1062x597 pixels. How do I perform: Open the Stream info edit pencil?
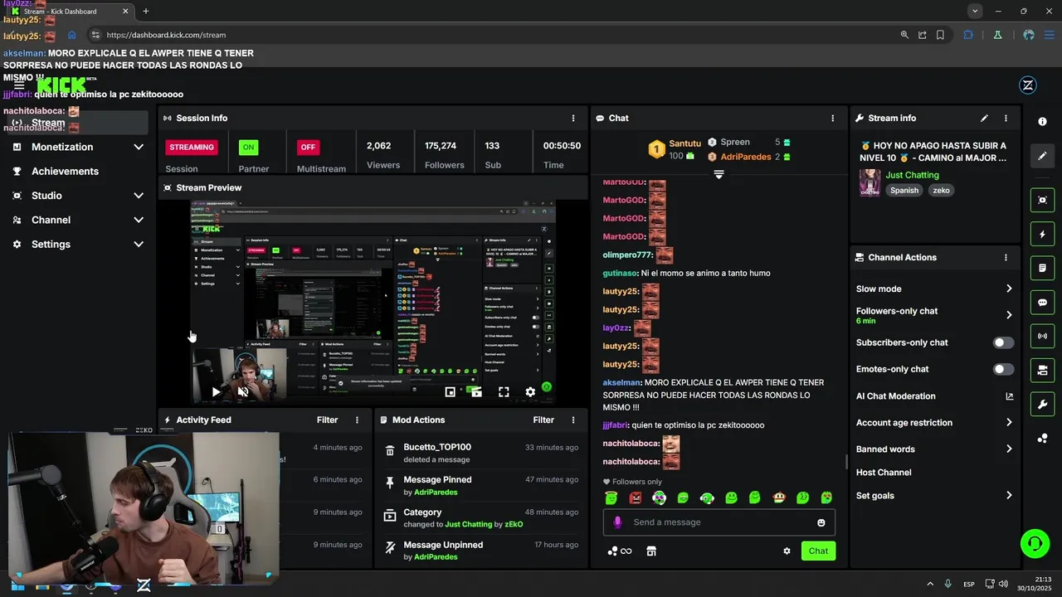(984, 118)
